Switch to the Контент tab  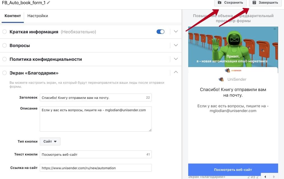tap(13, 16)
